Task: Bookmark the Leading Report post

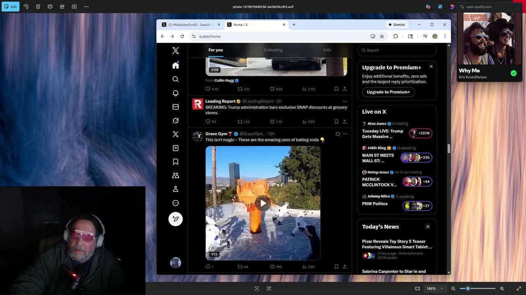Action: [x=336, y=122]
